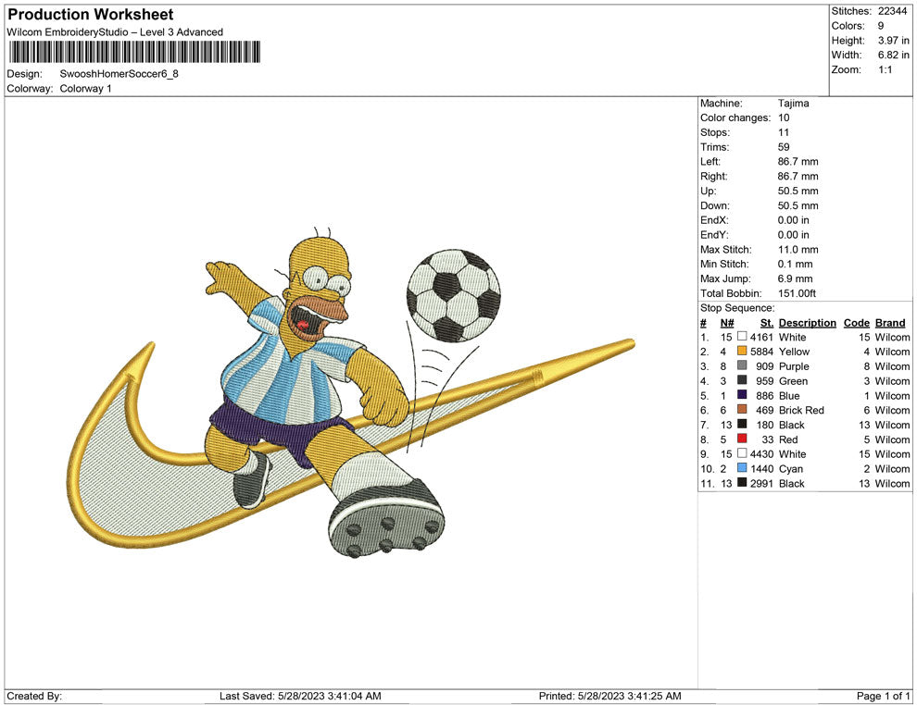Click the 'Created By:' footer label
Screen dimensions: 917x705
(x=34, y=696)
